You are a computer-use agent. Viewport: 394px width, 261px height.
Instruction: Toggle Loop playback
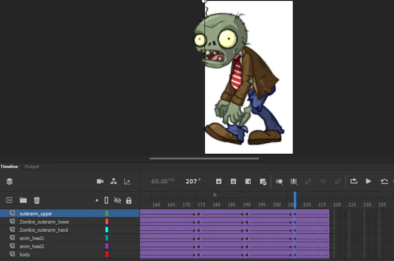[x=354, y=181]
